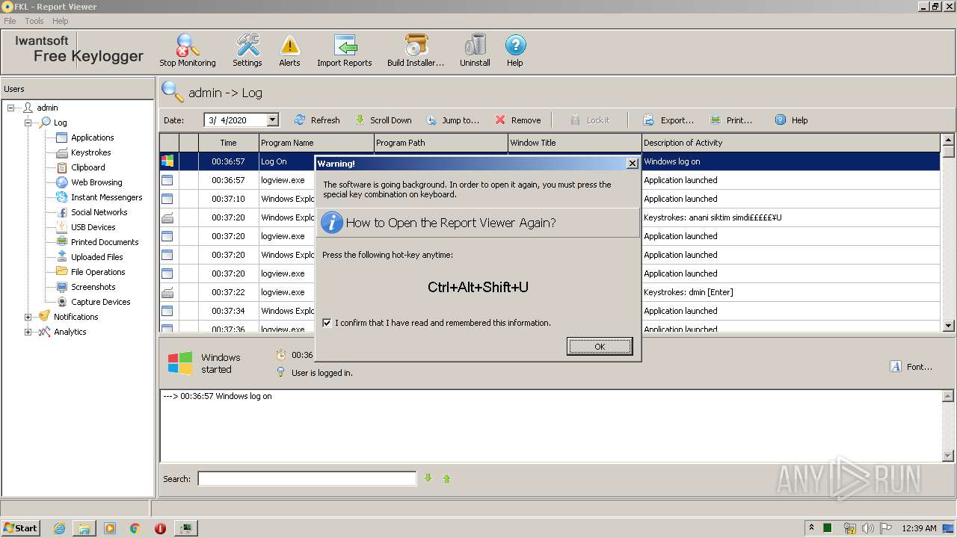Select the 'Windows log on' row
Viewport: 957px width, 538px height.
pyautogui.click(x=550, y=161)
